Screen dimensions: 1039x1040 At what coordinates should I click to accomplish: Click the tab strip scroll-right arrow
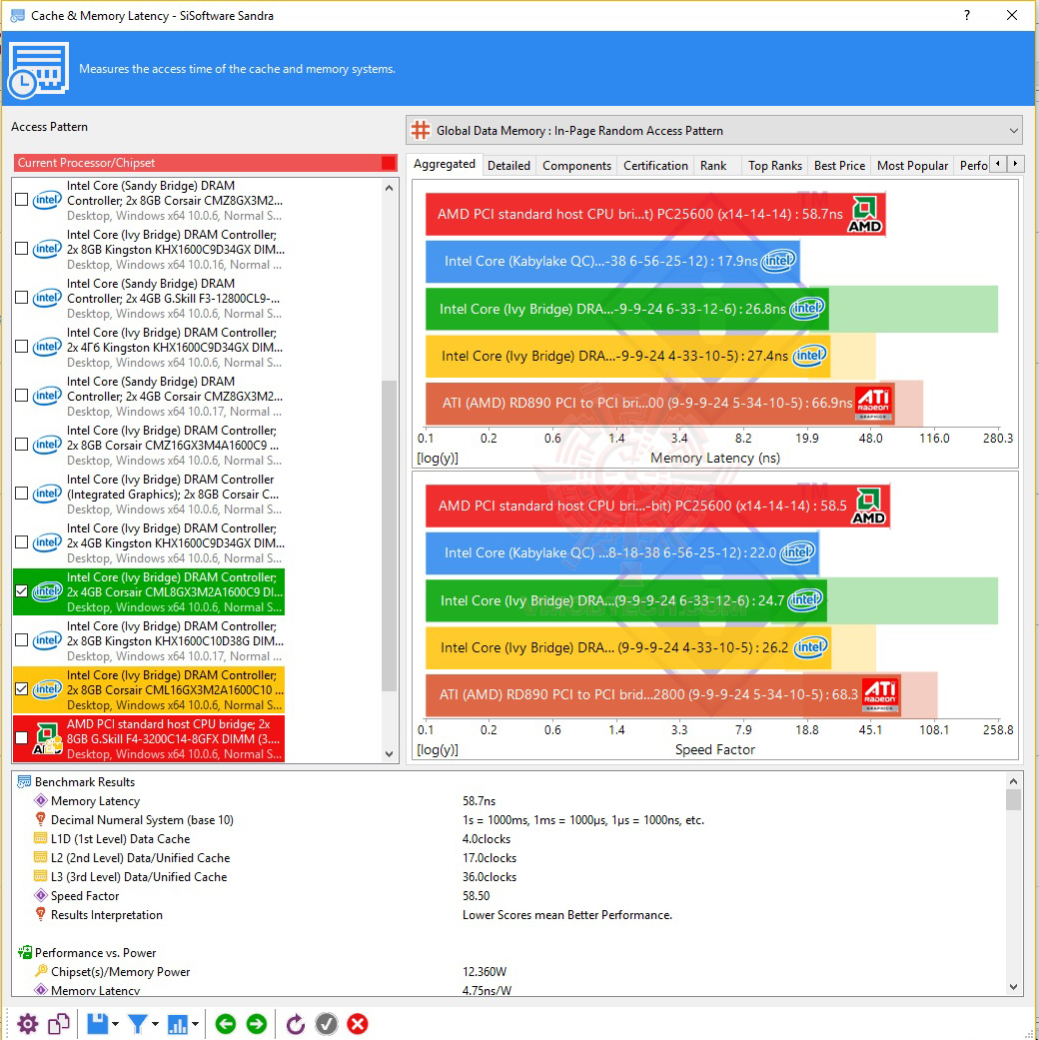(1015, 163)
